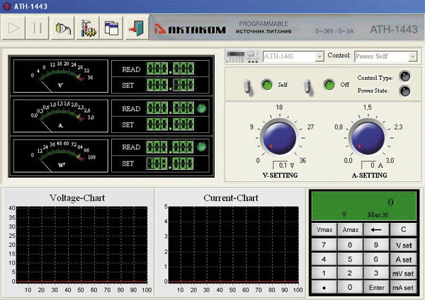This screenshot has height=300, width=425.
Task: Click the ATH-1443 title bar icon
Action: click(6, 6)
